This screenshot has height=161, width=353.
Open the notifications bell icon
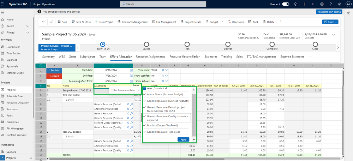313,4
